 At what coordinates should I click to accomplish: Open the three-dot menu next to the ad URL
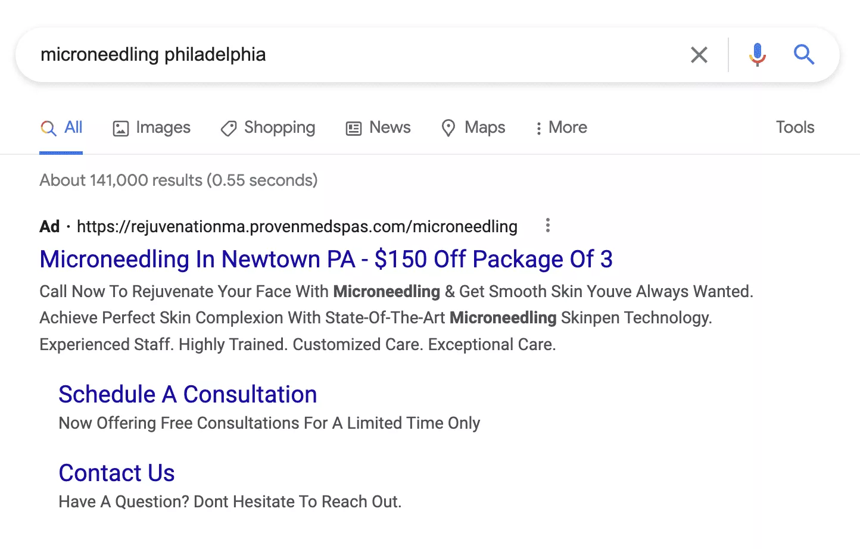point(547,226)
